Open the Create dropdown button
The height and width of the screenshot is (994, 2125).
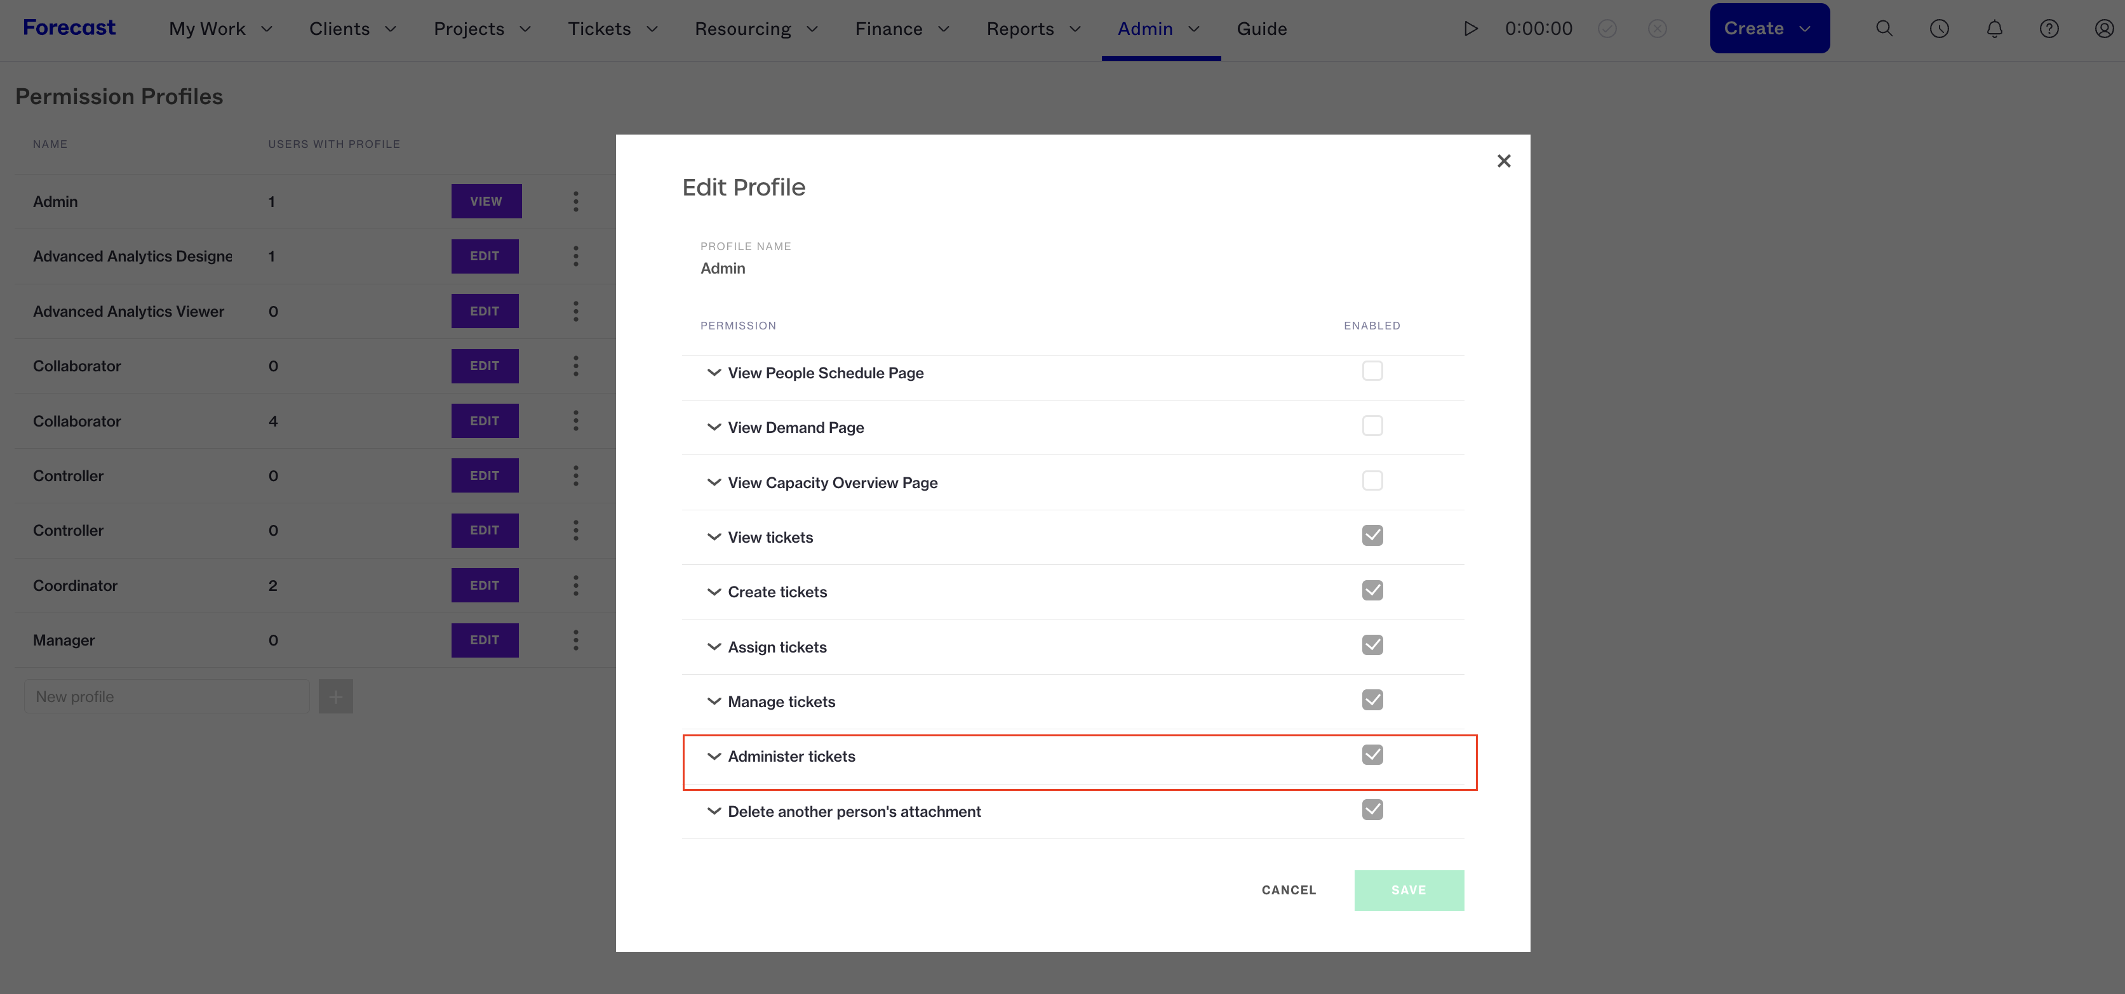pyautogui.click(x=1769, y=29)
